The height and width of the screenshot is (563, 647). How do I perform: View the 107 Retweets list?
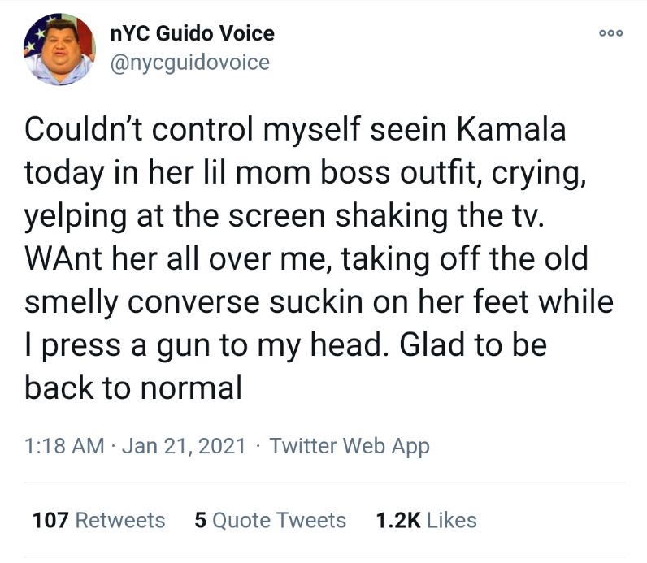(98, 520)
